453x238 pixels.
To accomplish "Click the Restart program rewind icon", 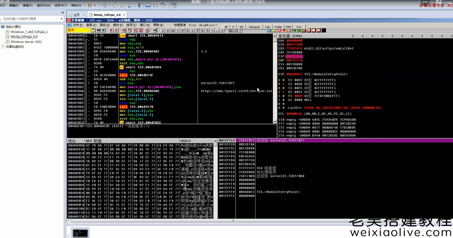I will point(99,30).
